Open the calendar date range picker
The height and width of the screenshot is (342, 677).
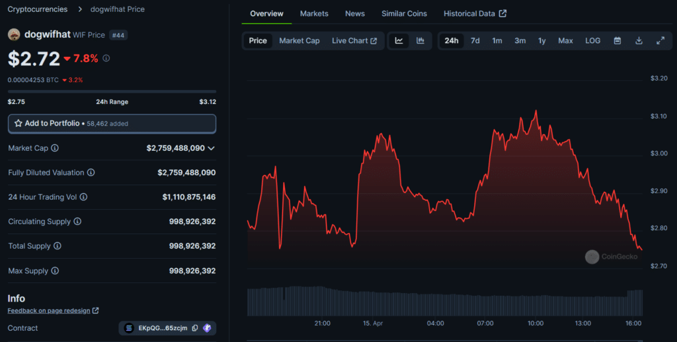coord(617,41)
